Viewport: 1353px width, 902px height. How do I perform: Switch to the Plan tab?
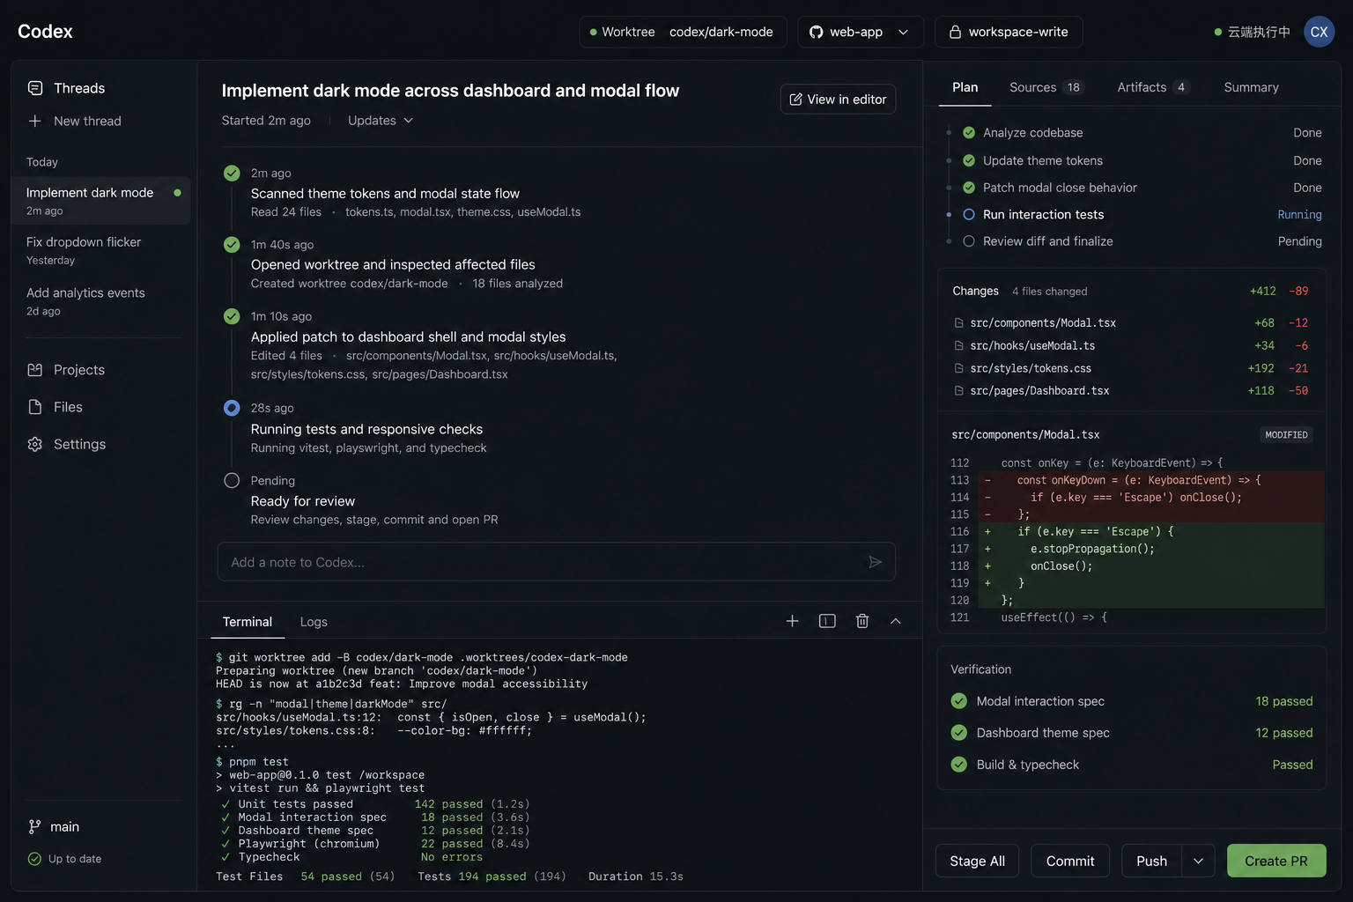[965, 87]
